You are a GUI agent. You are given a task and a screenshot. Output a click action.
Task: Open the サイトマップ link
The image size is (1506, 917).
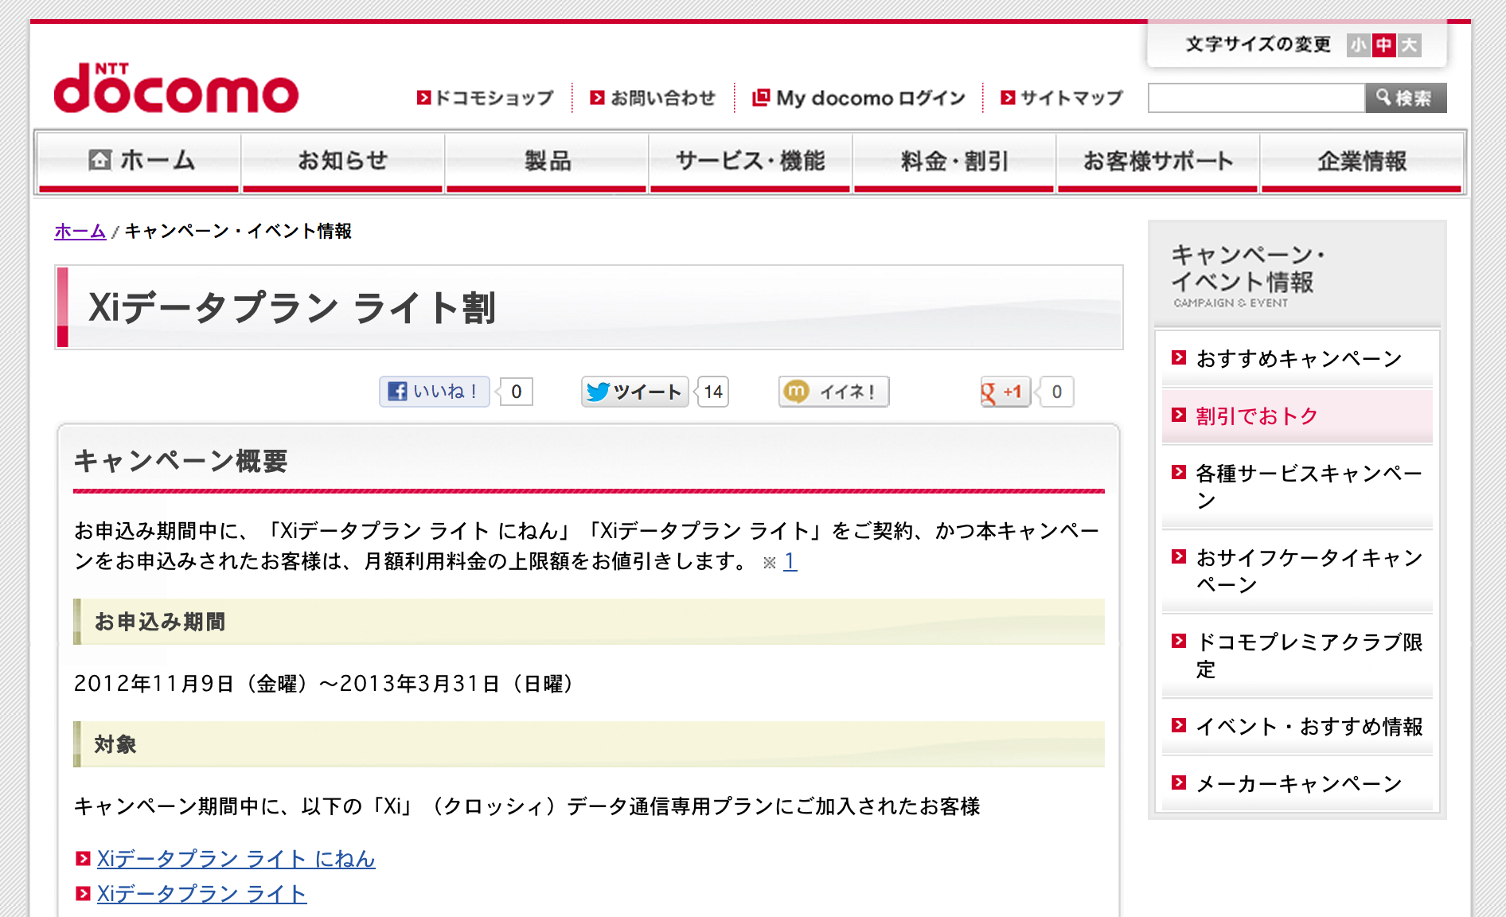1062,98
